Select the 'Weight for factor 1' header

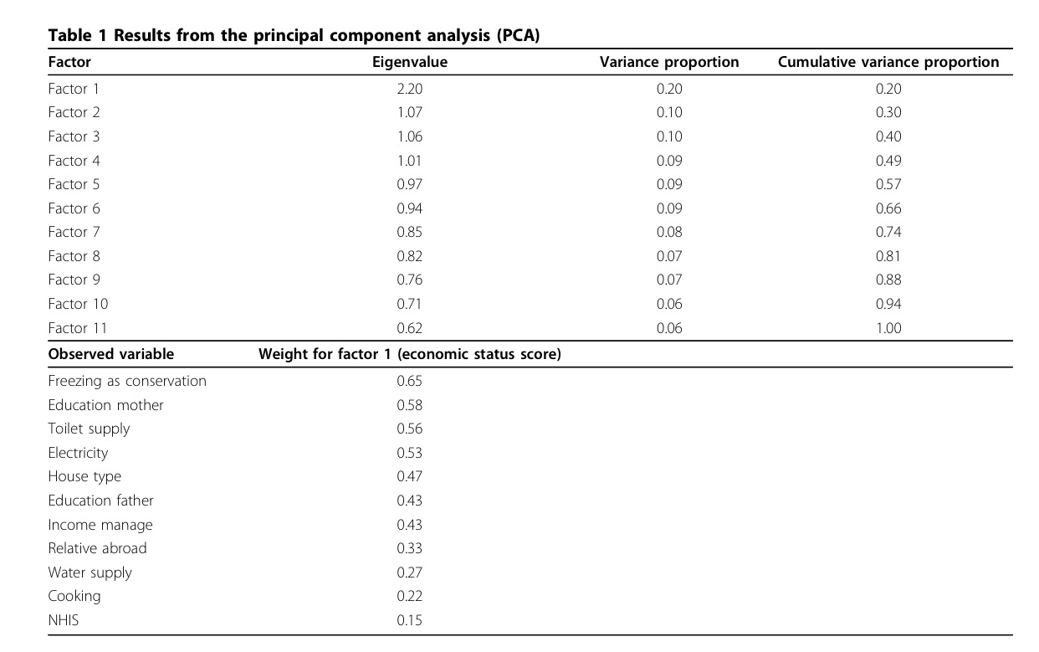pos(409,354)
